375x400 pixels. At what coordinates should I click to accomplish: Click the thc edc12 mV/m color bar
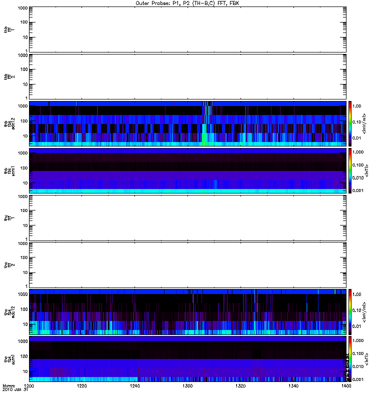coord(350,312)
